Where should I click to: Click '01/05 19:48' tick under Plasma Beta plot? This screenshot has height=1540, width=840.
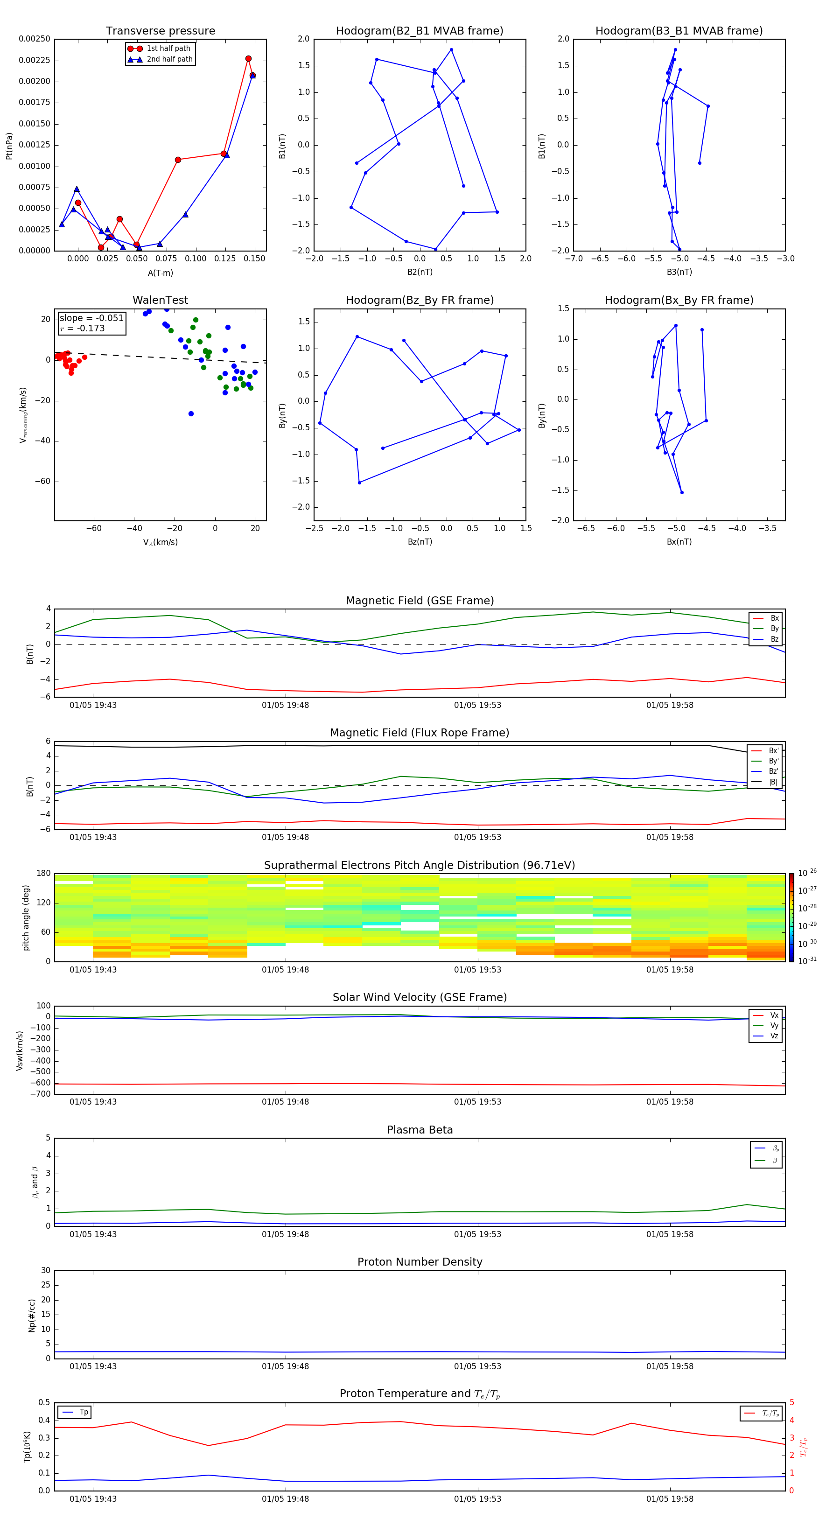(285, 1234)
